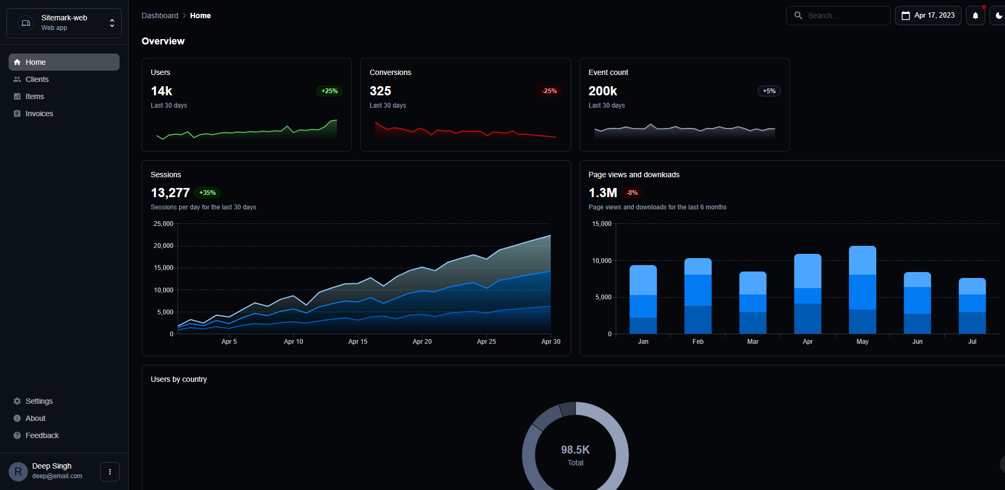Viewport: 1005px width, 490px height.
Task: Click the Conversions sparkline chart
Action: 465,129
